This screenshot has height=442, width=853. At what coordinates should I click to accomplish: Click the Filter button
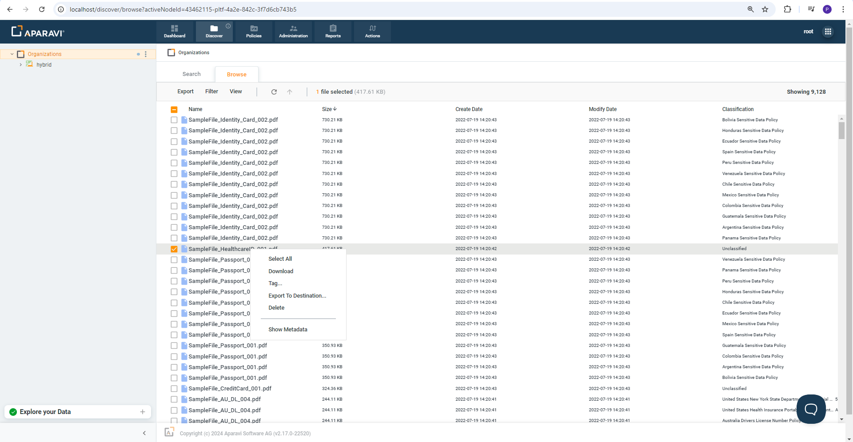(211, 92)
